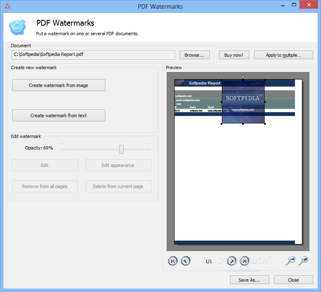This screenshot has height=292, width=321.
Task: Remove watermark from all pages
Action: tap(45, 186)
